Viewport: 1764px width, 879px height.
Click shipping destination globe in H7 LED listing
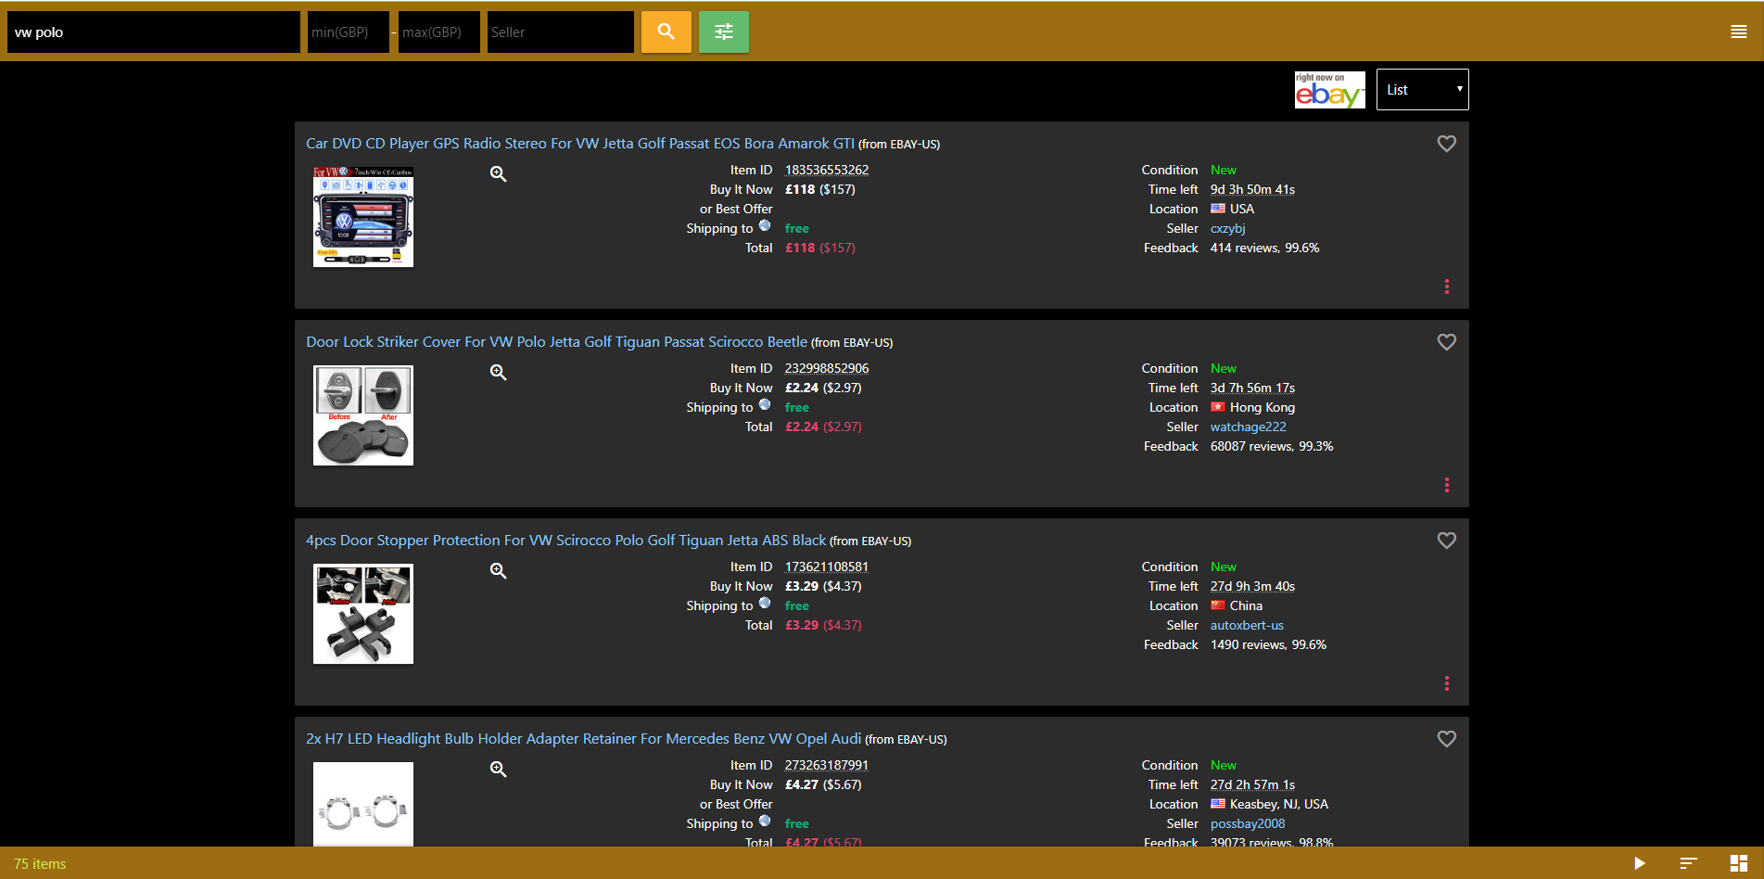[765, 821]
